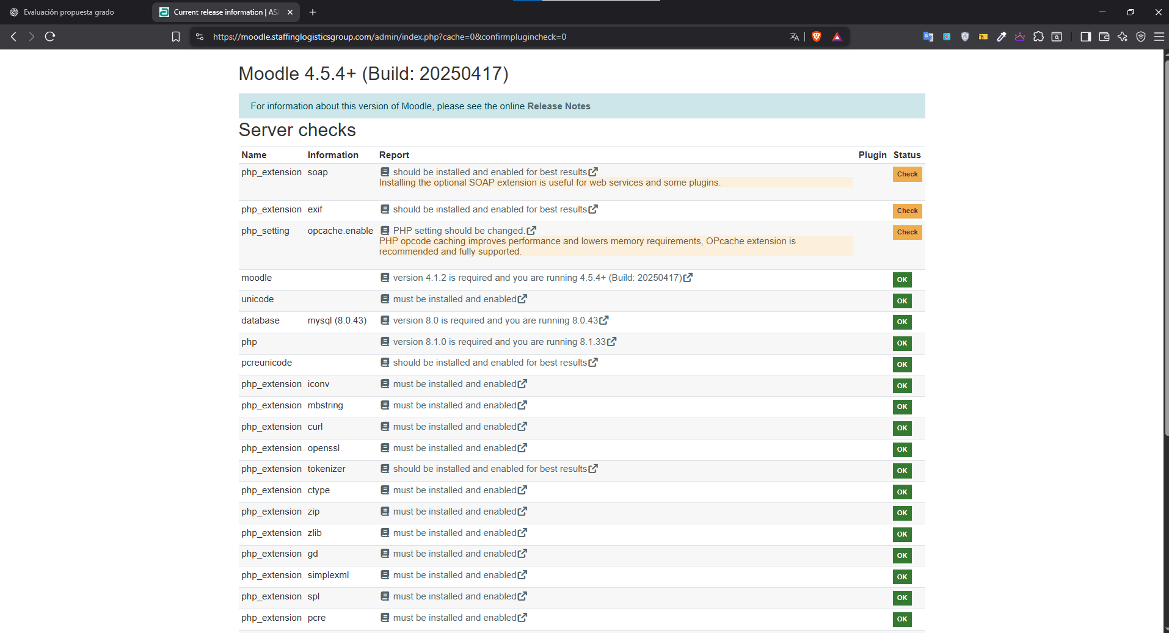Open the Brave Rewards triangle icon
The width and height of the screenshot is (1169, 633).
837,37
